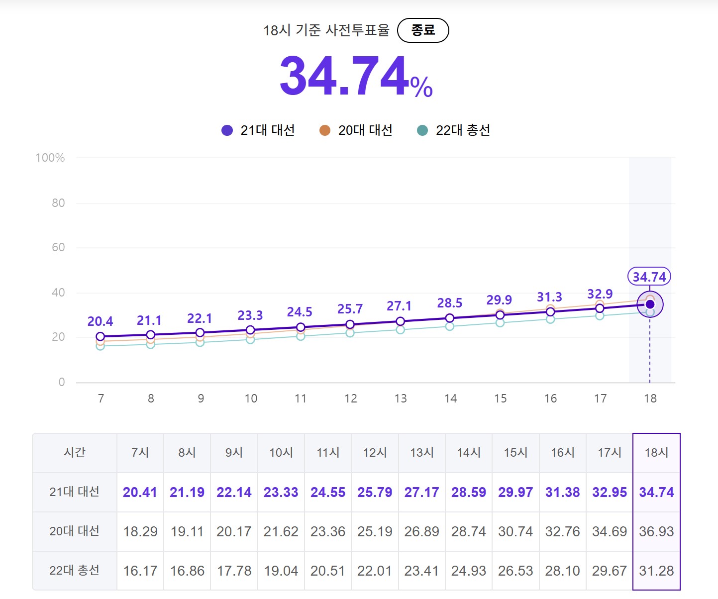The height and width of the screenshot is (599, 718).
Task: Click the 31.3 data point at hour 16
Action: click(x=550, y=311)
